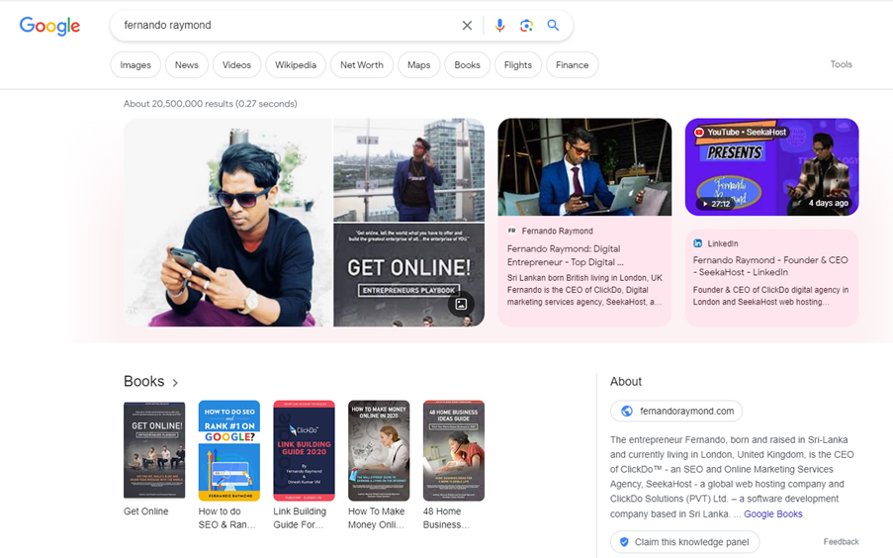Open the search Tools options
The height and width of the screenshot is (558, 893).
pyautogui.click(x=841, y=64)
